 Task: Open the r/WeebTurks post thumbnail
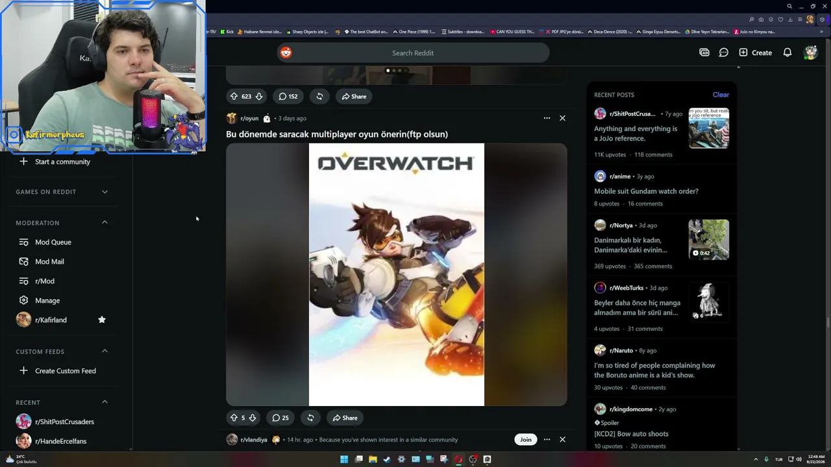tap(709, 302)
